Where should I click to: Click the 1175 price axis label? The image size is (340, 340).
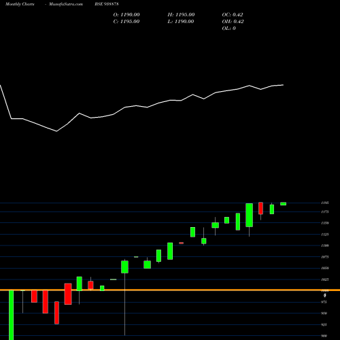click(x=325, y=212)
